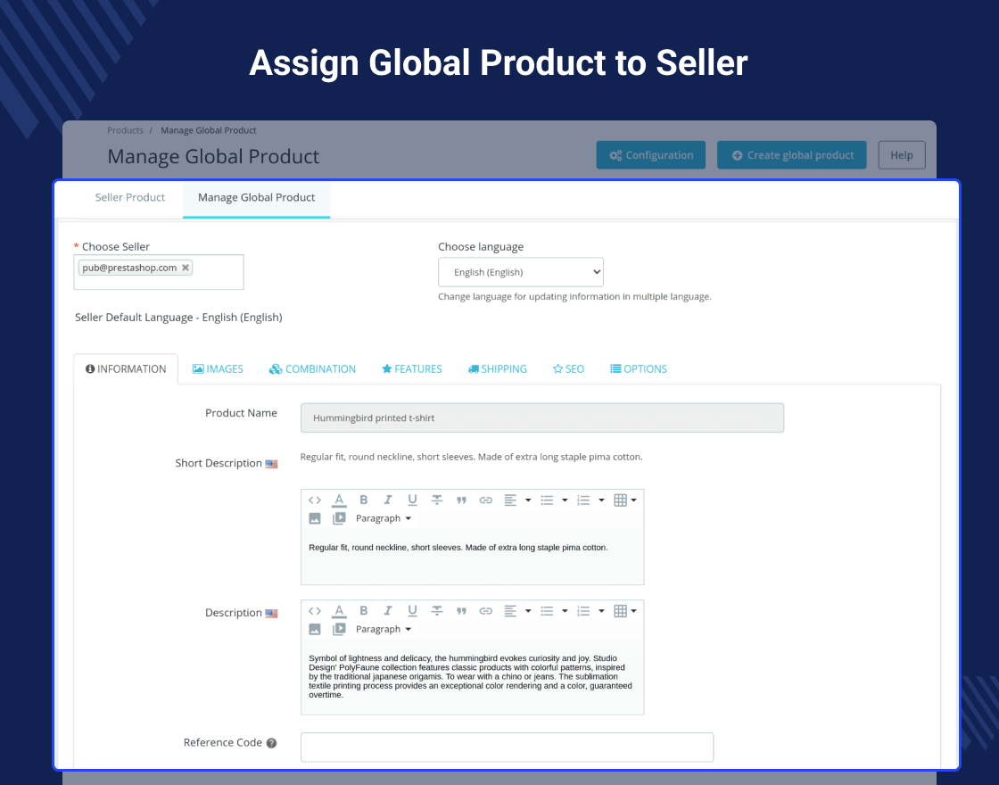Click the Configuration button
The height and width of the screenshot is (785, 999).
click(650, 155)
